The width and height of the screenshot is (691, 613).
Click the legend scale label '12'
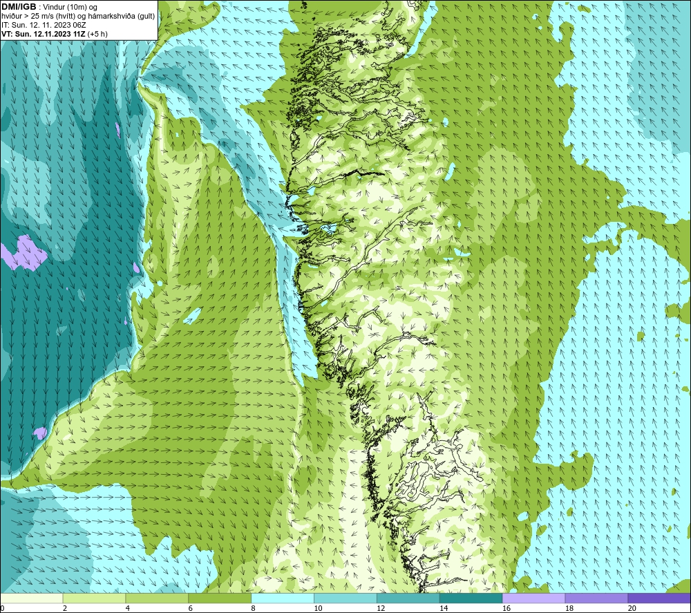pos(381,608)
